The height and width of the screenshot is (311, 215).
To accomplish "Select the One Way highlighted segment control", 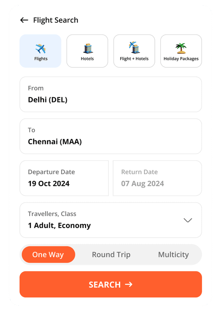I will [48, 254].
